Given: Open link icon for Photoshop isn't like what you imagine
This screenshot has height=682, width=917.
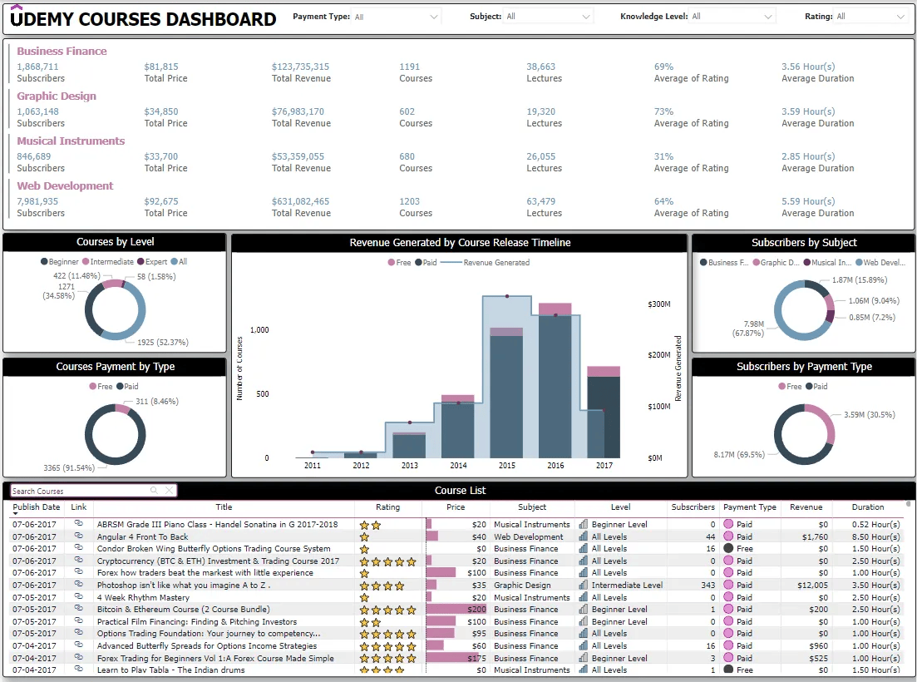Looking at the screenshot, I should pos(78,585).
